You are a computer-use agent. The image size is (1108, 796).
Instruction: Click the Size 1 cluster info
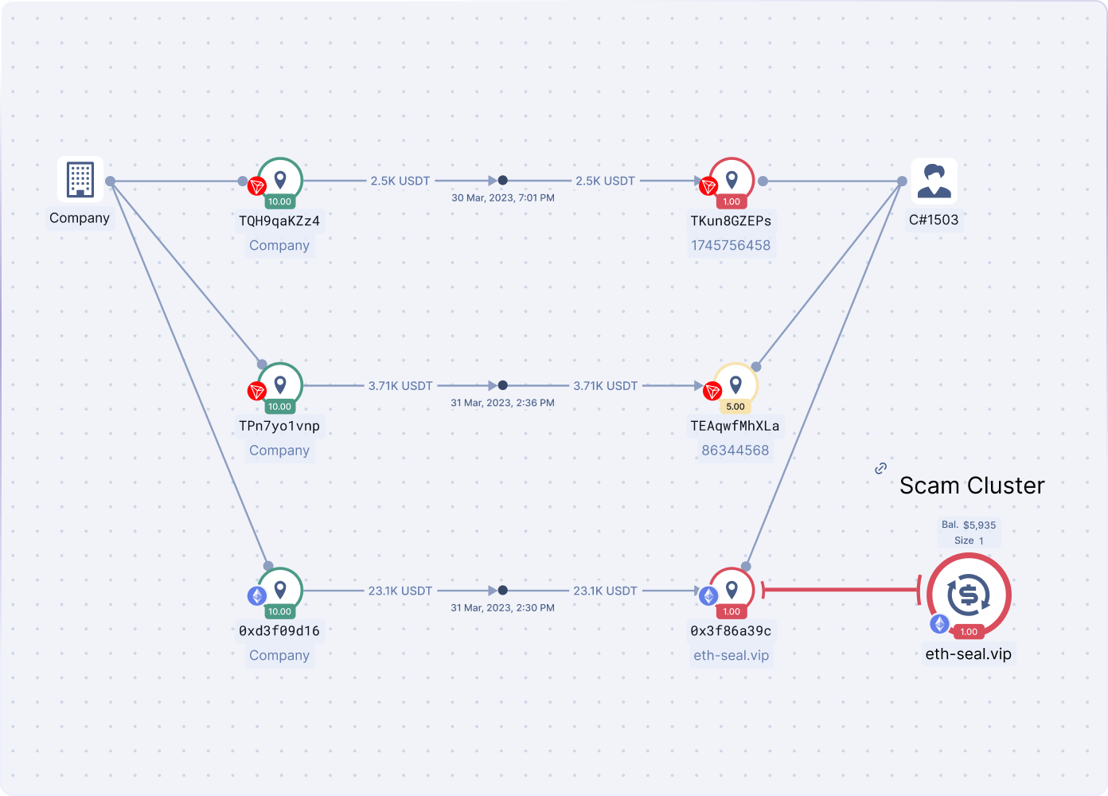coord(969,540)
